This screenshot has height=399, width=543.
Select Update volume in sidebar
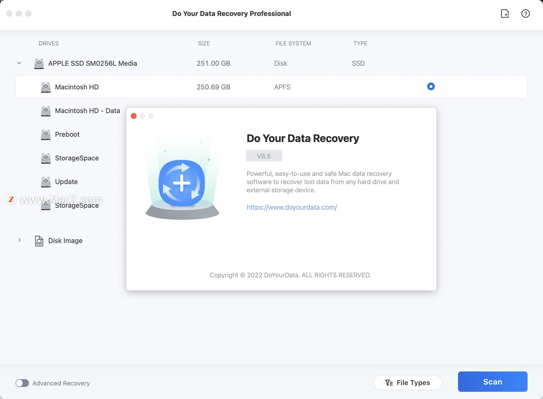(67, 181)
